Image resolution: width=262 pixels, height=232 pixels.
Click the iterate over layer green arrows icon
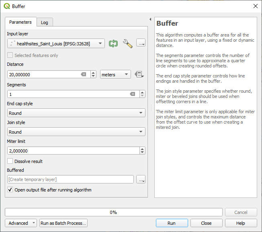[x=113, y=43]
